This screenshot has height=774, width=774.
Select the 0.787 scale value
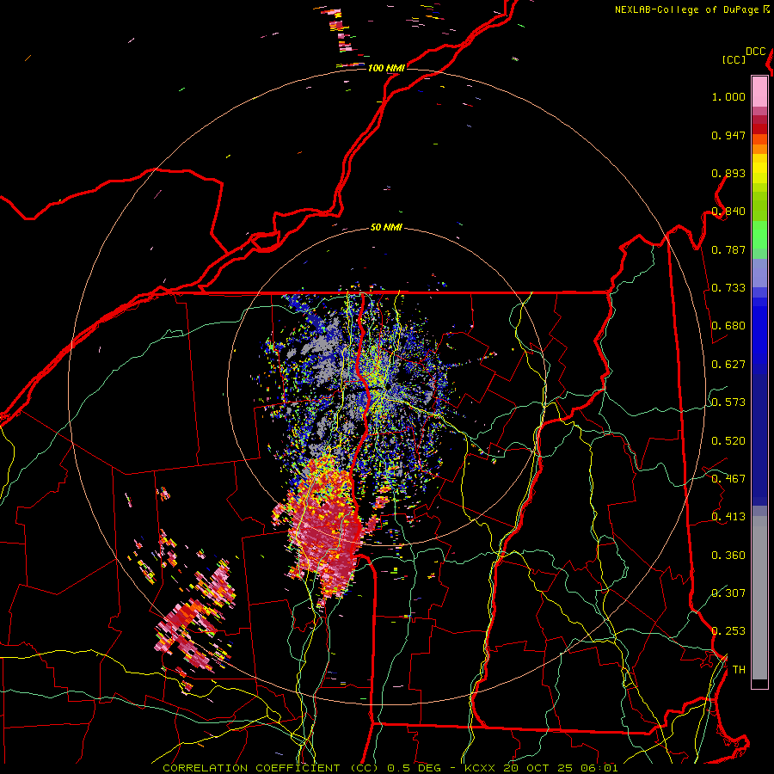point(728,249)
